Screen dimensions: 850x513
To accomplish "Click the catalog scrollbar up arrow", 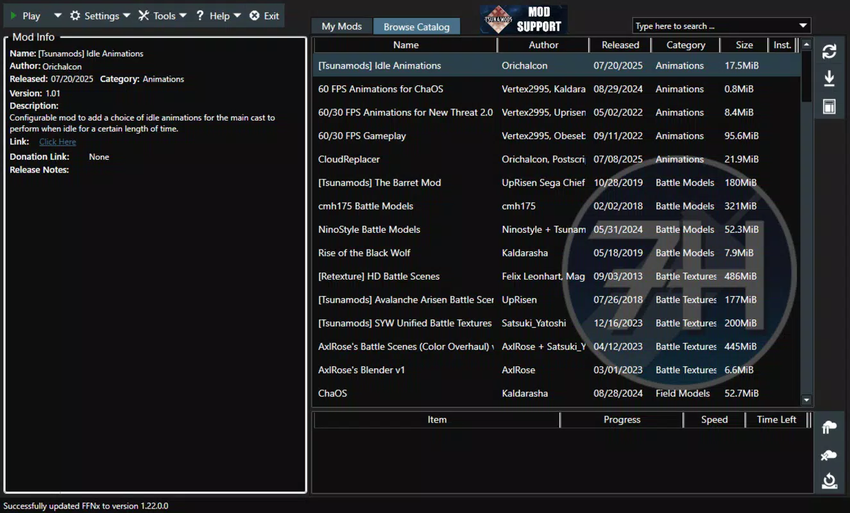I will click(806, 45).
